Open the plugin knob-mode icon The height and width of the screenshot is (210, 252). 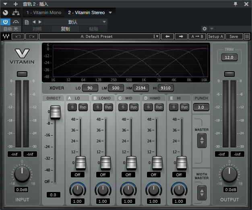coord(6,12)
